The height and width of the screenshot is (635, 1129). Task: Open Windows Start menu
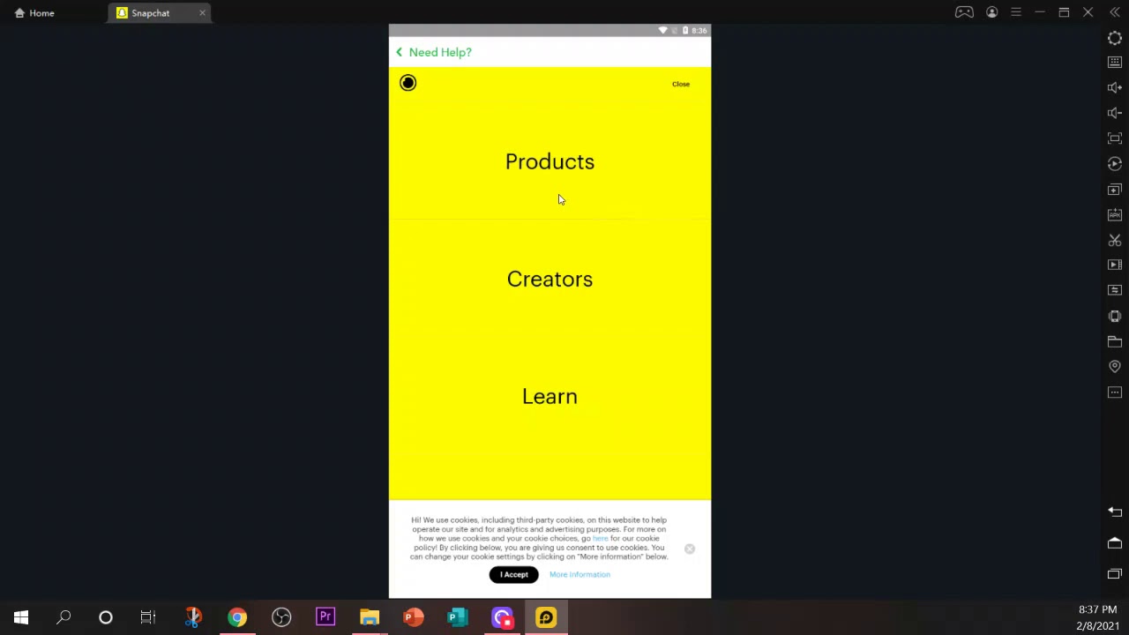21,617
